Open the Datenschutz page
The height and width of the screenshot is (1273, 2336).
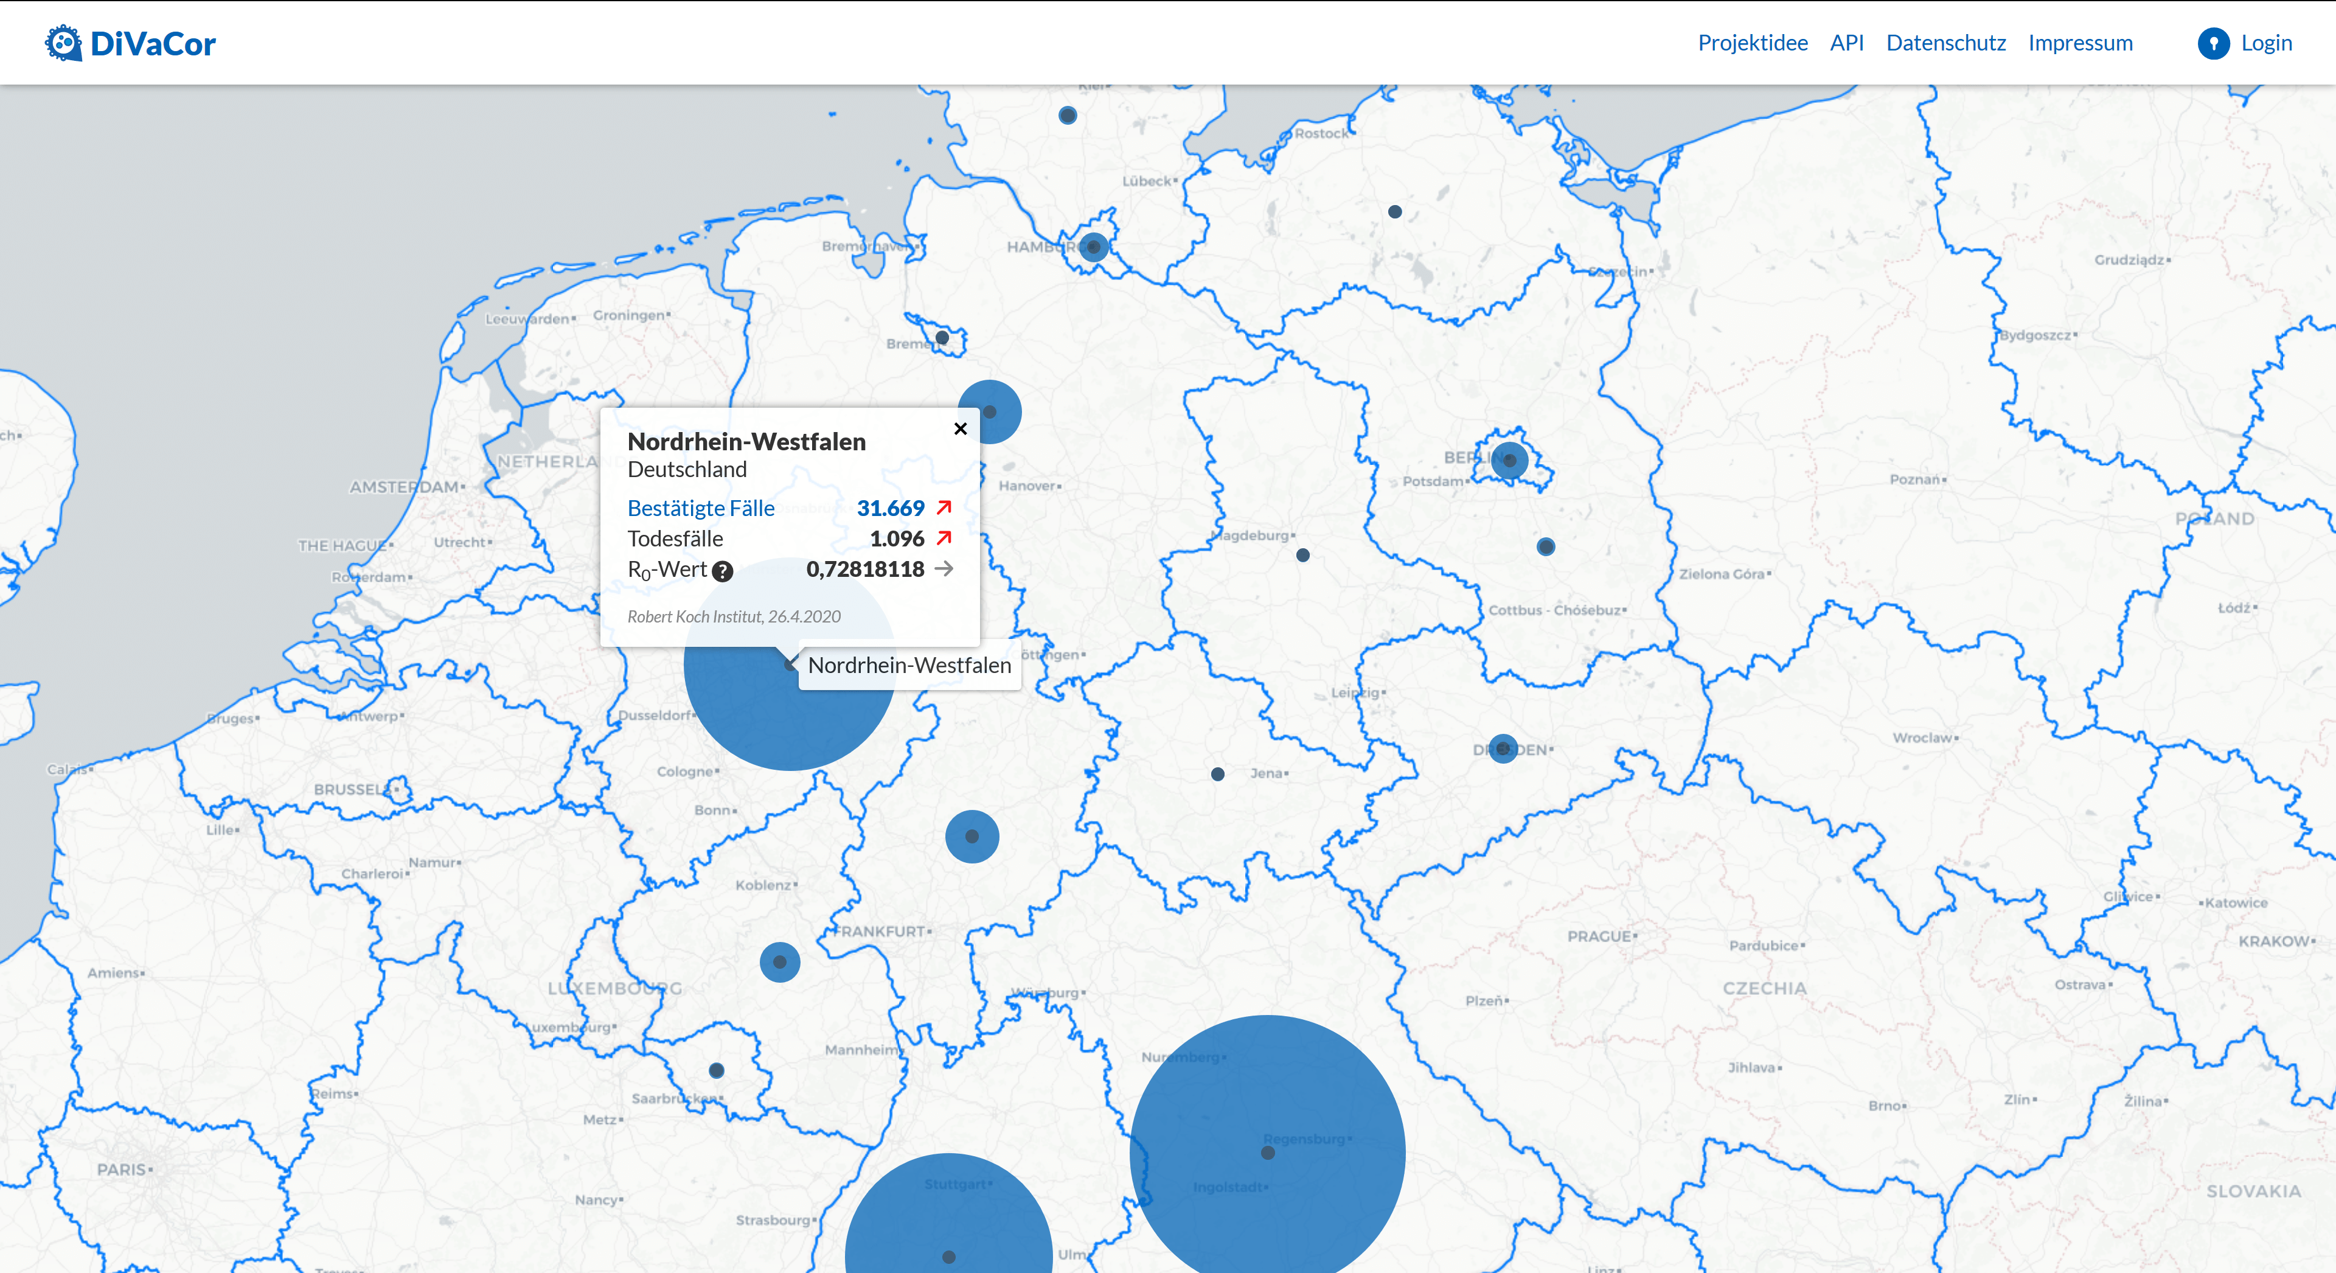[x=1945, y=43]
